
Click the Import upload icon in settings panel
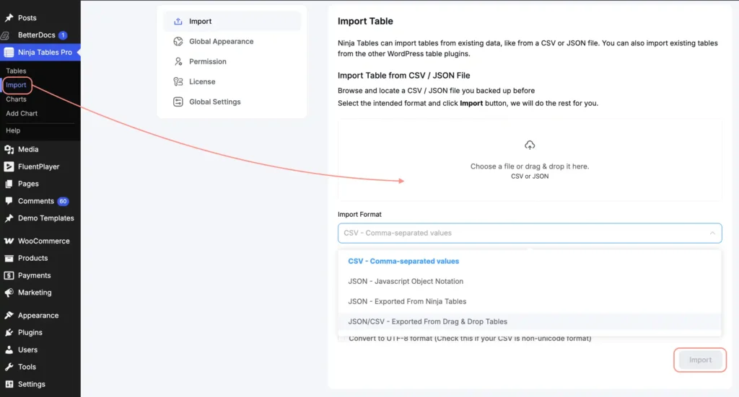(178, 21)
